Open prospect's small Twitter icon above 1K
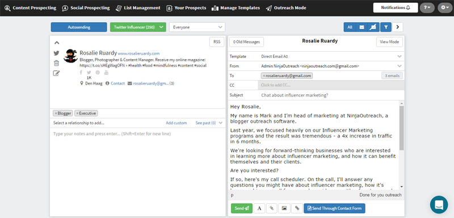Screen dimensions: 454x218 [x=89, y=72]
